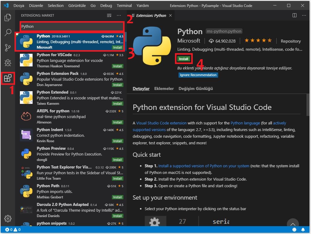
Task: Open the Debug menu
Action: coord(106,5)
